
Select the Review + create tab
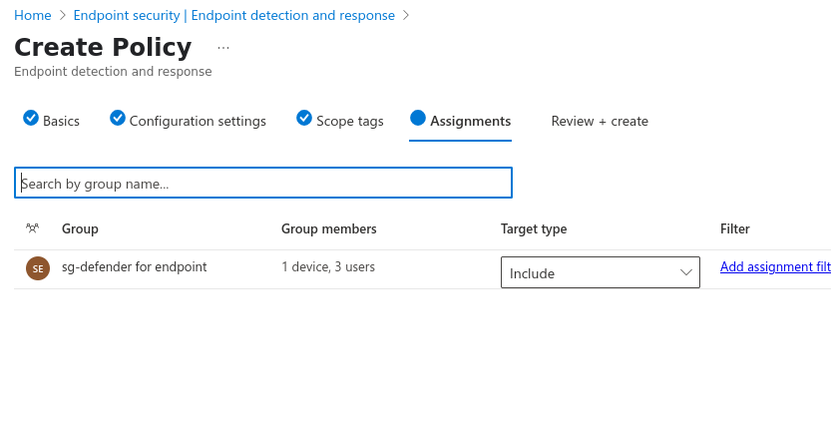(x=600, y=121)
